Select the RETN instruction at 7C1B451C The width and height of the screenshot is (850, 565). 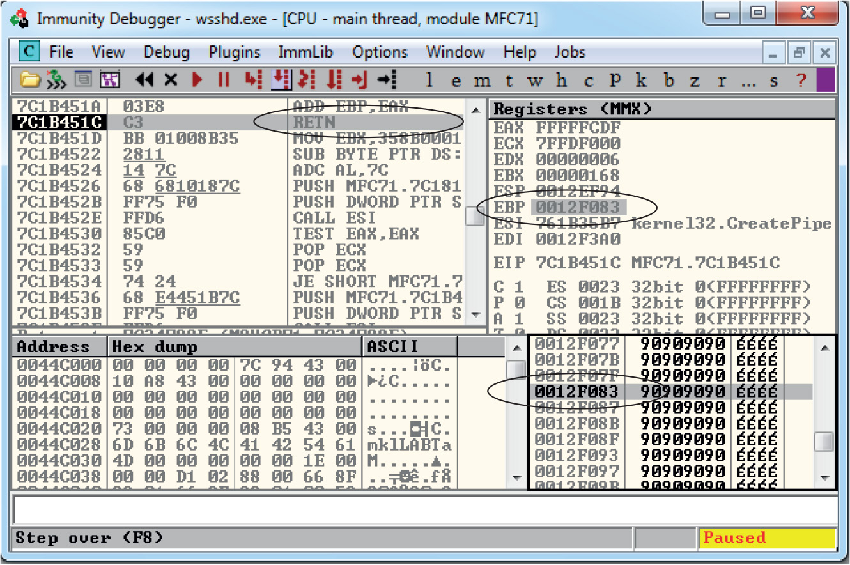coord(314,121)
